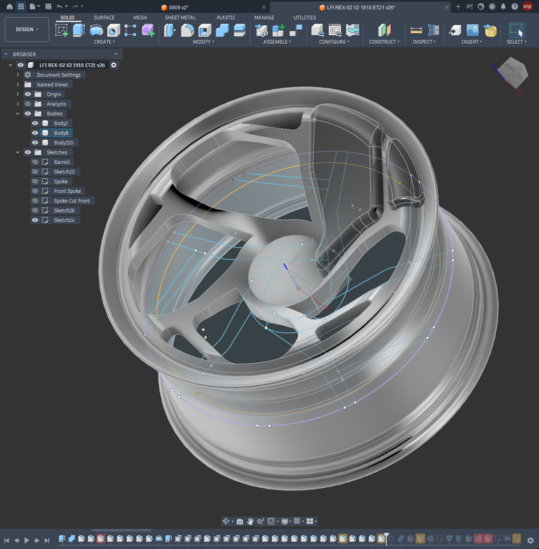The image size is (539, 549).
Task: Select the Combine tool
Action: pyautogui.click(x=222, y=30)
